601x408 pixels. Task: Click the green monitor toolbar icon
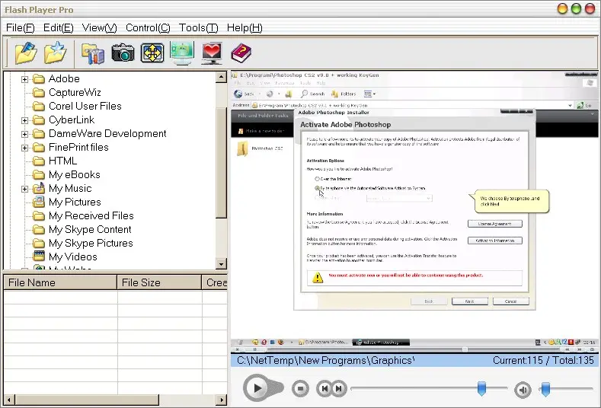182,53
